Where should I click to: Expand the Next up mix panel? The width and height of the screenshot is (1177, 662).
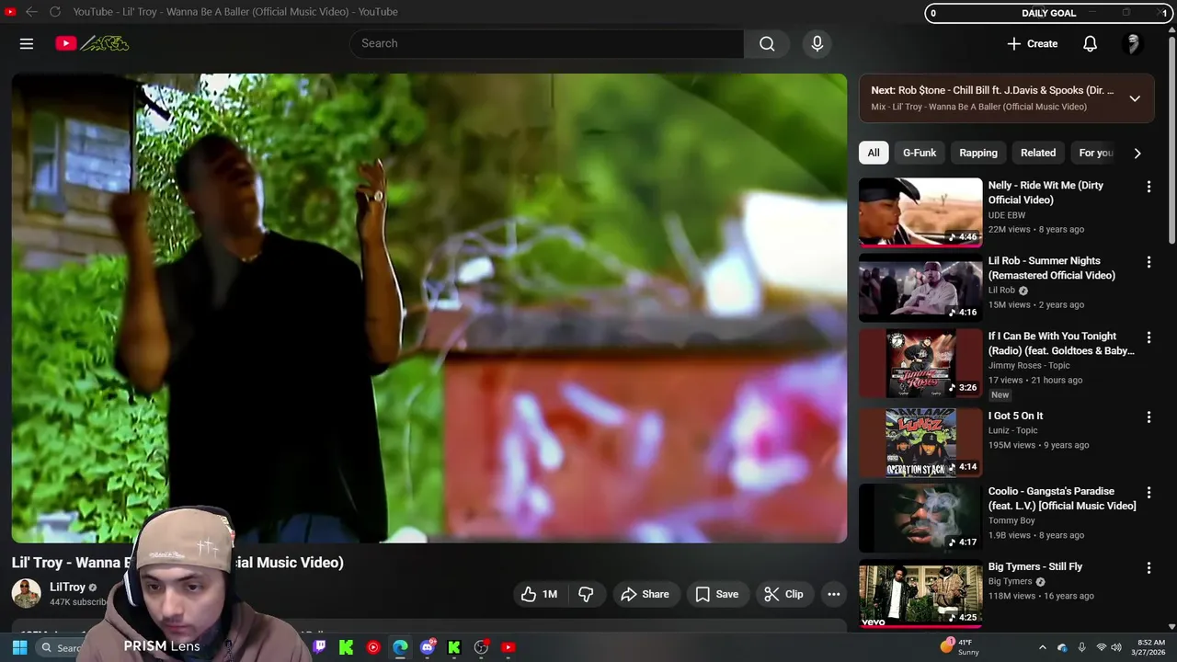click(x=1135, y=98)
